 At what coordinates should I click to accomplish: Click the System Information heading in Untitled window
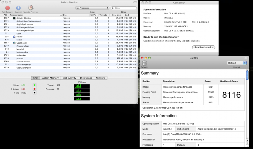coord(159,116)
